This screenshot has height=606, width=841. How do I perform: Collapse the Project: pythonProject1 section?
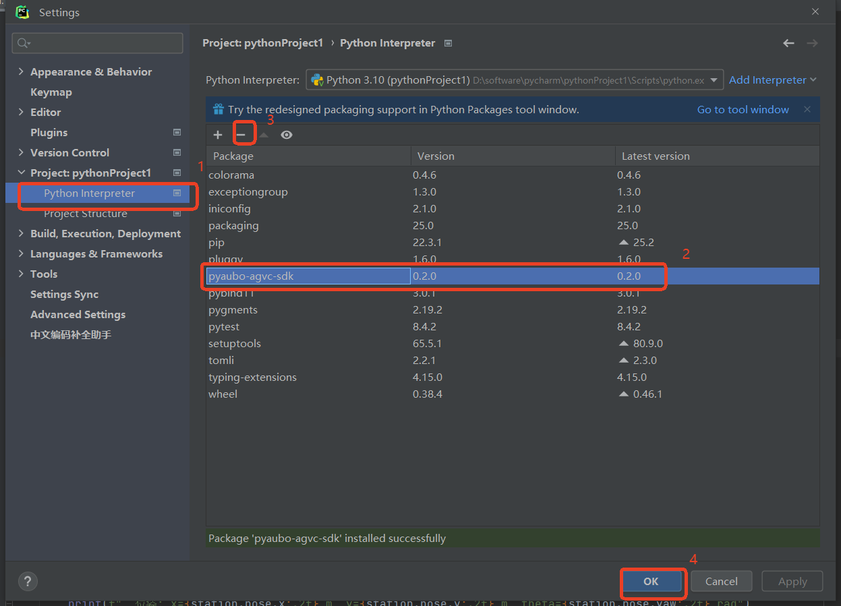point(21,173)
